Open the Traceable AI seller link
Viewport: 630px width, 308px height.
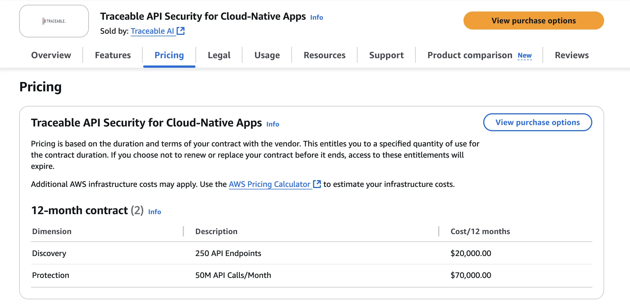tap(153, 31)
